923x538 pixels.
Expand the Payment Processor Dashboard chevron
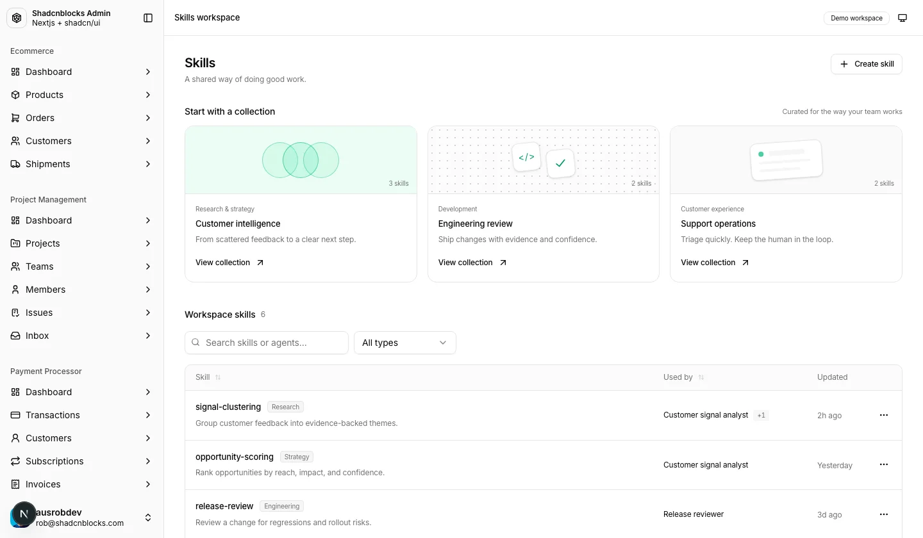[148, 392]
